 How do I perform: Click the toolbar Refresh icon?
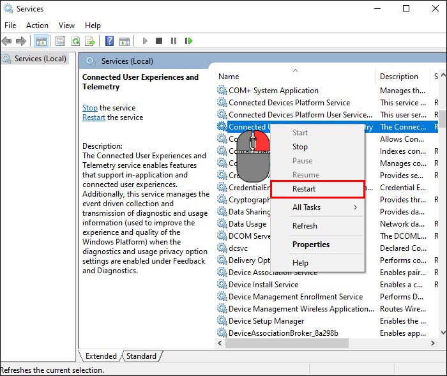point(75,41)
